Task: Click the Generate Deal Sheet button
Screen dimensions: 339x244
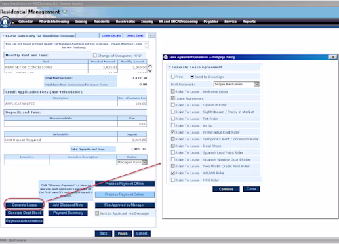Action: (24, 213)
